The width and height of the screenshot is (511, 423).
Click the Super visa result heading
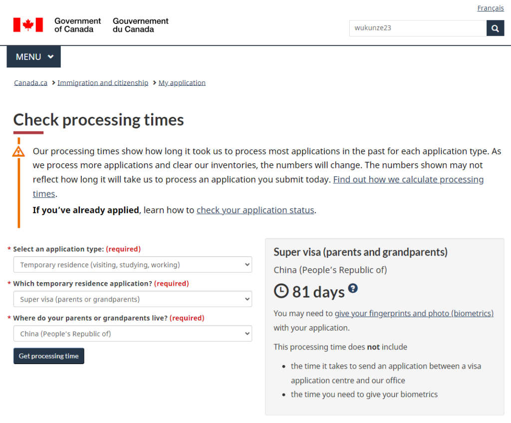(x=360, y=252)
